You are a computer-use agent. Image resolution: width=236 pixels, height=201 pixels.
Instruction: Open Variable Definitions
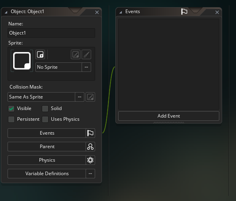[47, 174]
